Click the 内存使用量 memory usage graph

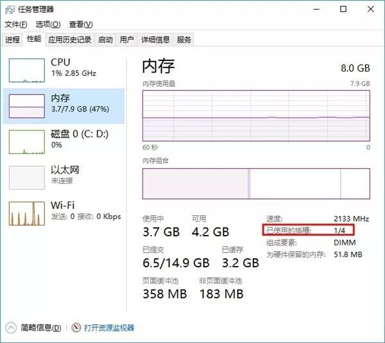point(256,116)
